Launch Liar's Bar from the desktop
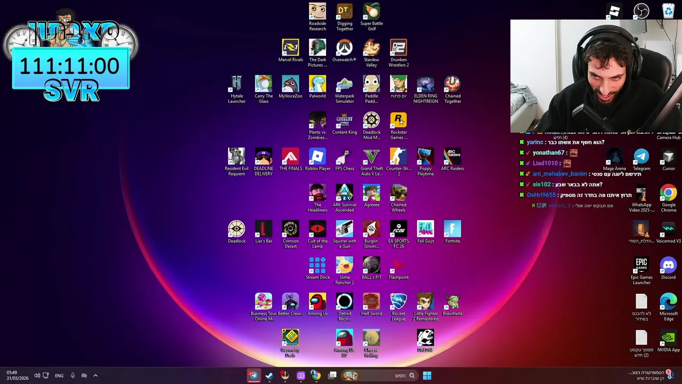 point(263,233)
